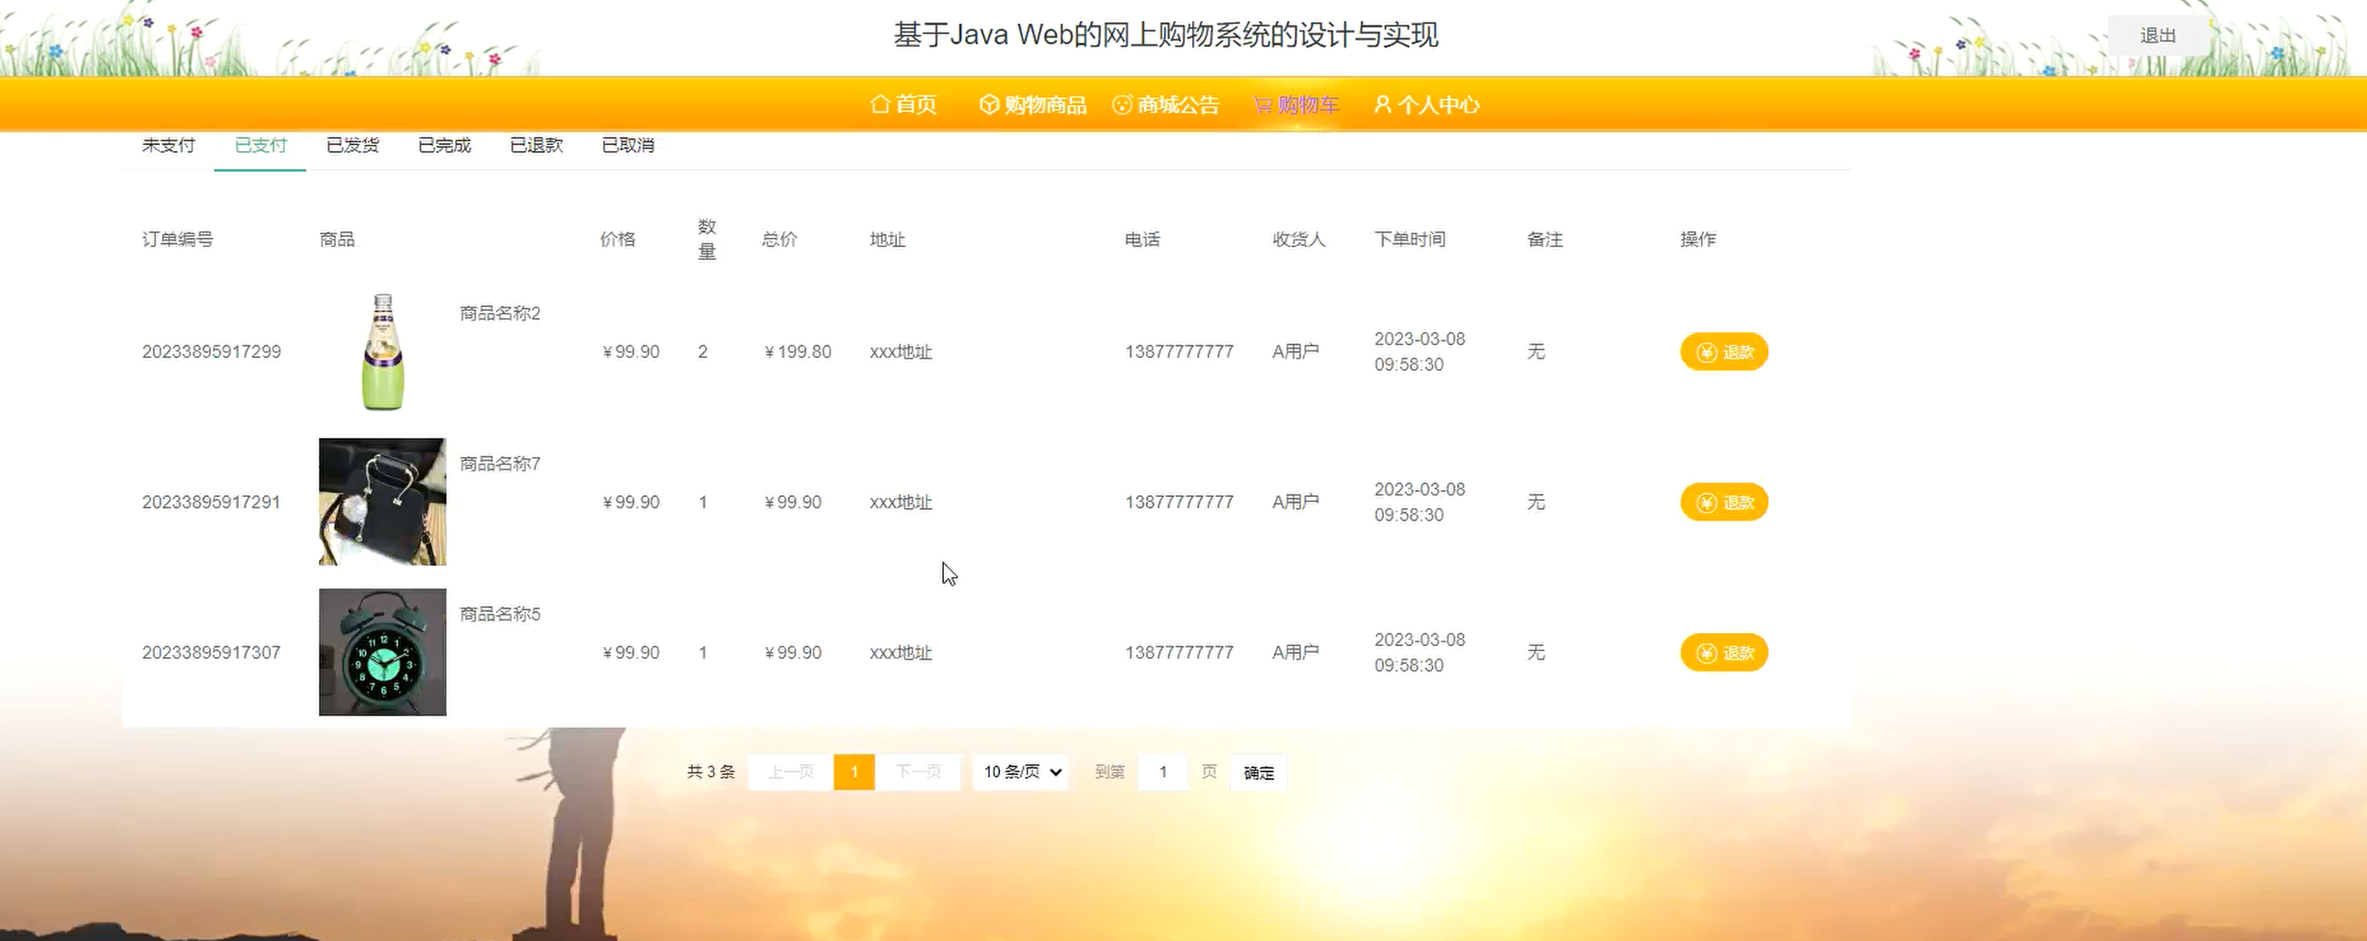Click the yen icon in order 20233895917307's refund button
The height and width of the screenshot is (941, 2367).
coord(1706,654)
